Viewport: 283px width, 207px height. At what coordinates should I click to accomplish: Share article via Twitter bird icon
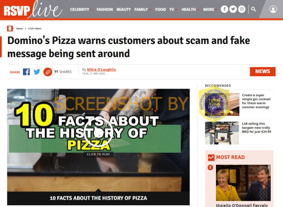pos(37,72)
